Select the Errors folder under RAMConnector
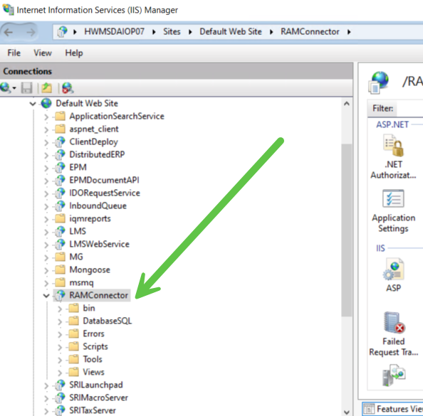 tap(93, 334)
